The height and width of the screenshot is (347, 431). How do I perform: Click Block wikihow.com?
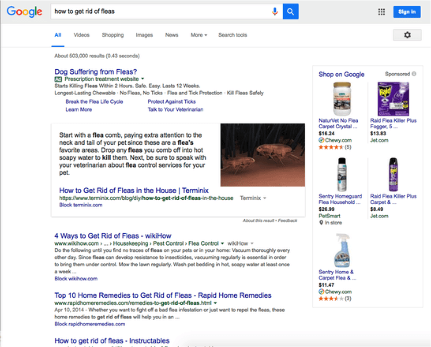tap(76, 279)
